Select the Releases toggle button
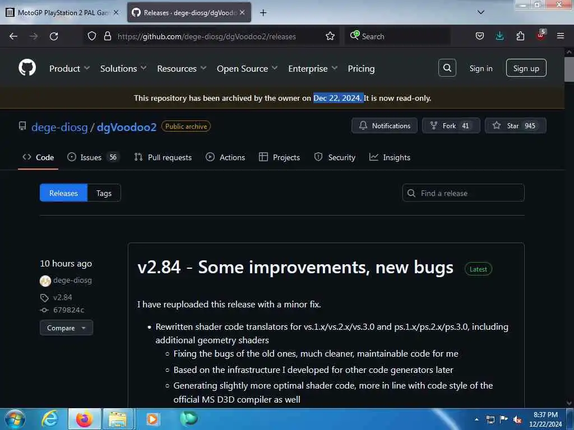This screenshot has width=574, height=430. (63, 193)
